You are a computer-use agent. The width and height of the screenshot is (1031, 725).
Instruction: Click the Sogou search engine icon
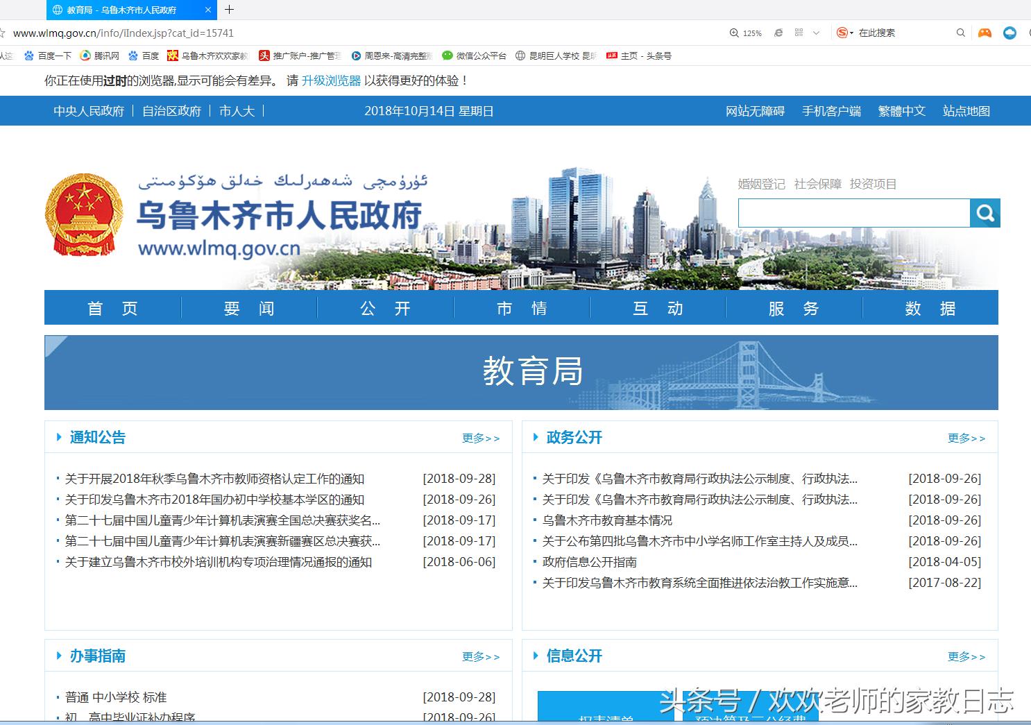842,33
